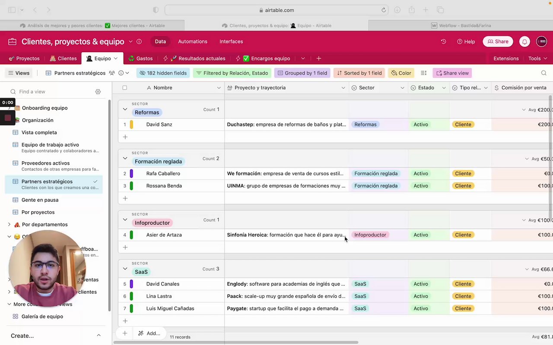
Task: Collapse the Infoproductor group
Action: [x=125, y=220]
